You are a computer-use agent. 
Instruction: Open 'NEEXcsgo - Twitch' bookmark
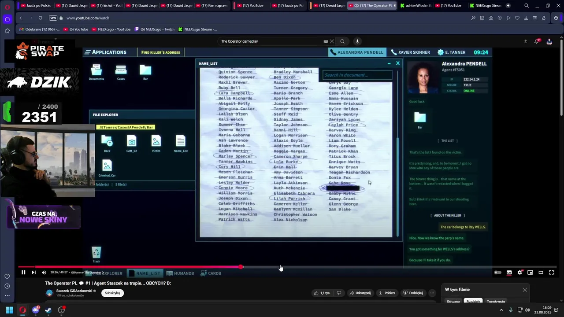[x=154, y=29]
